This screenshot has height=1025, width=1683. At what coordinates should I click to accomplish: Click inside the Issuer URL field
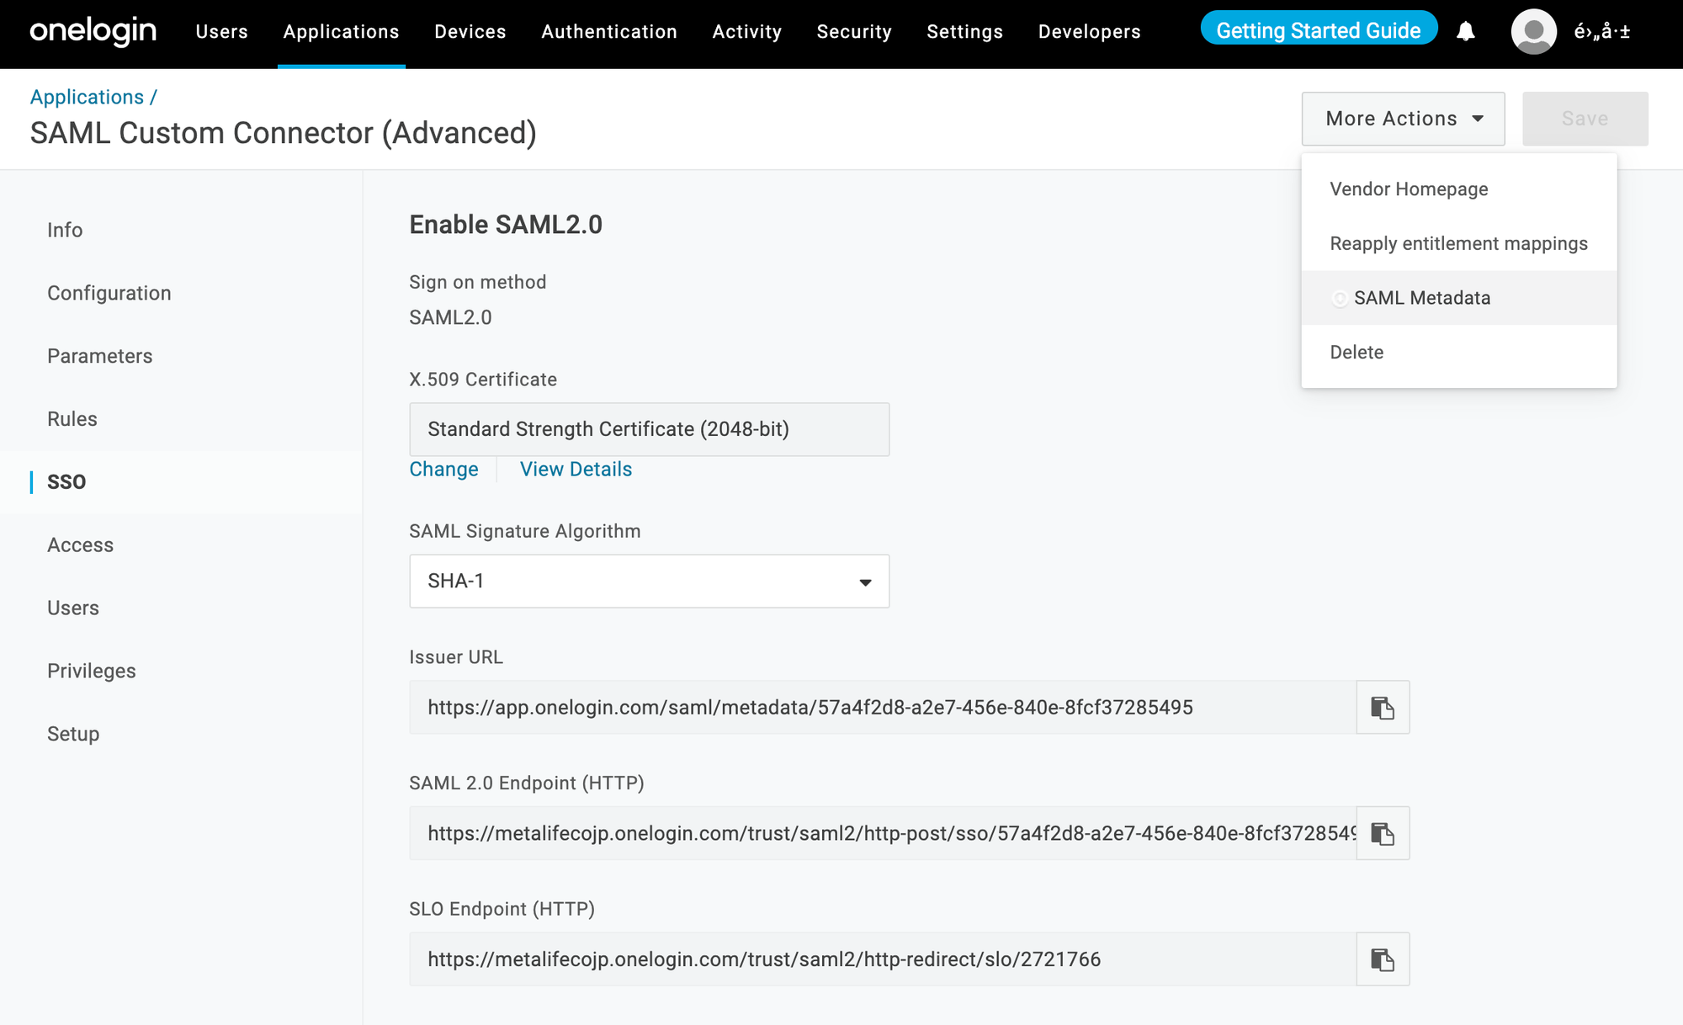(883, 708)
